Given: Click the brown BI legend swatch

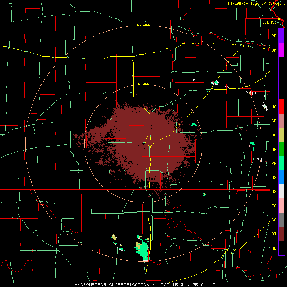Looking at the screenshot, I should pyautogui.click(x=282, y=234).
